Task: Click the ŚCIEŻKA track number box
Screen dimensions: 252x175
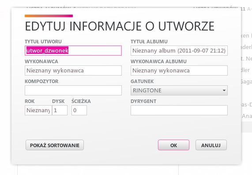Action: pyautogui.click(x=79, y=110)
